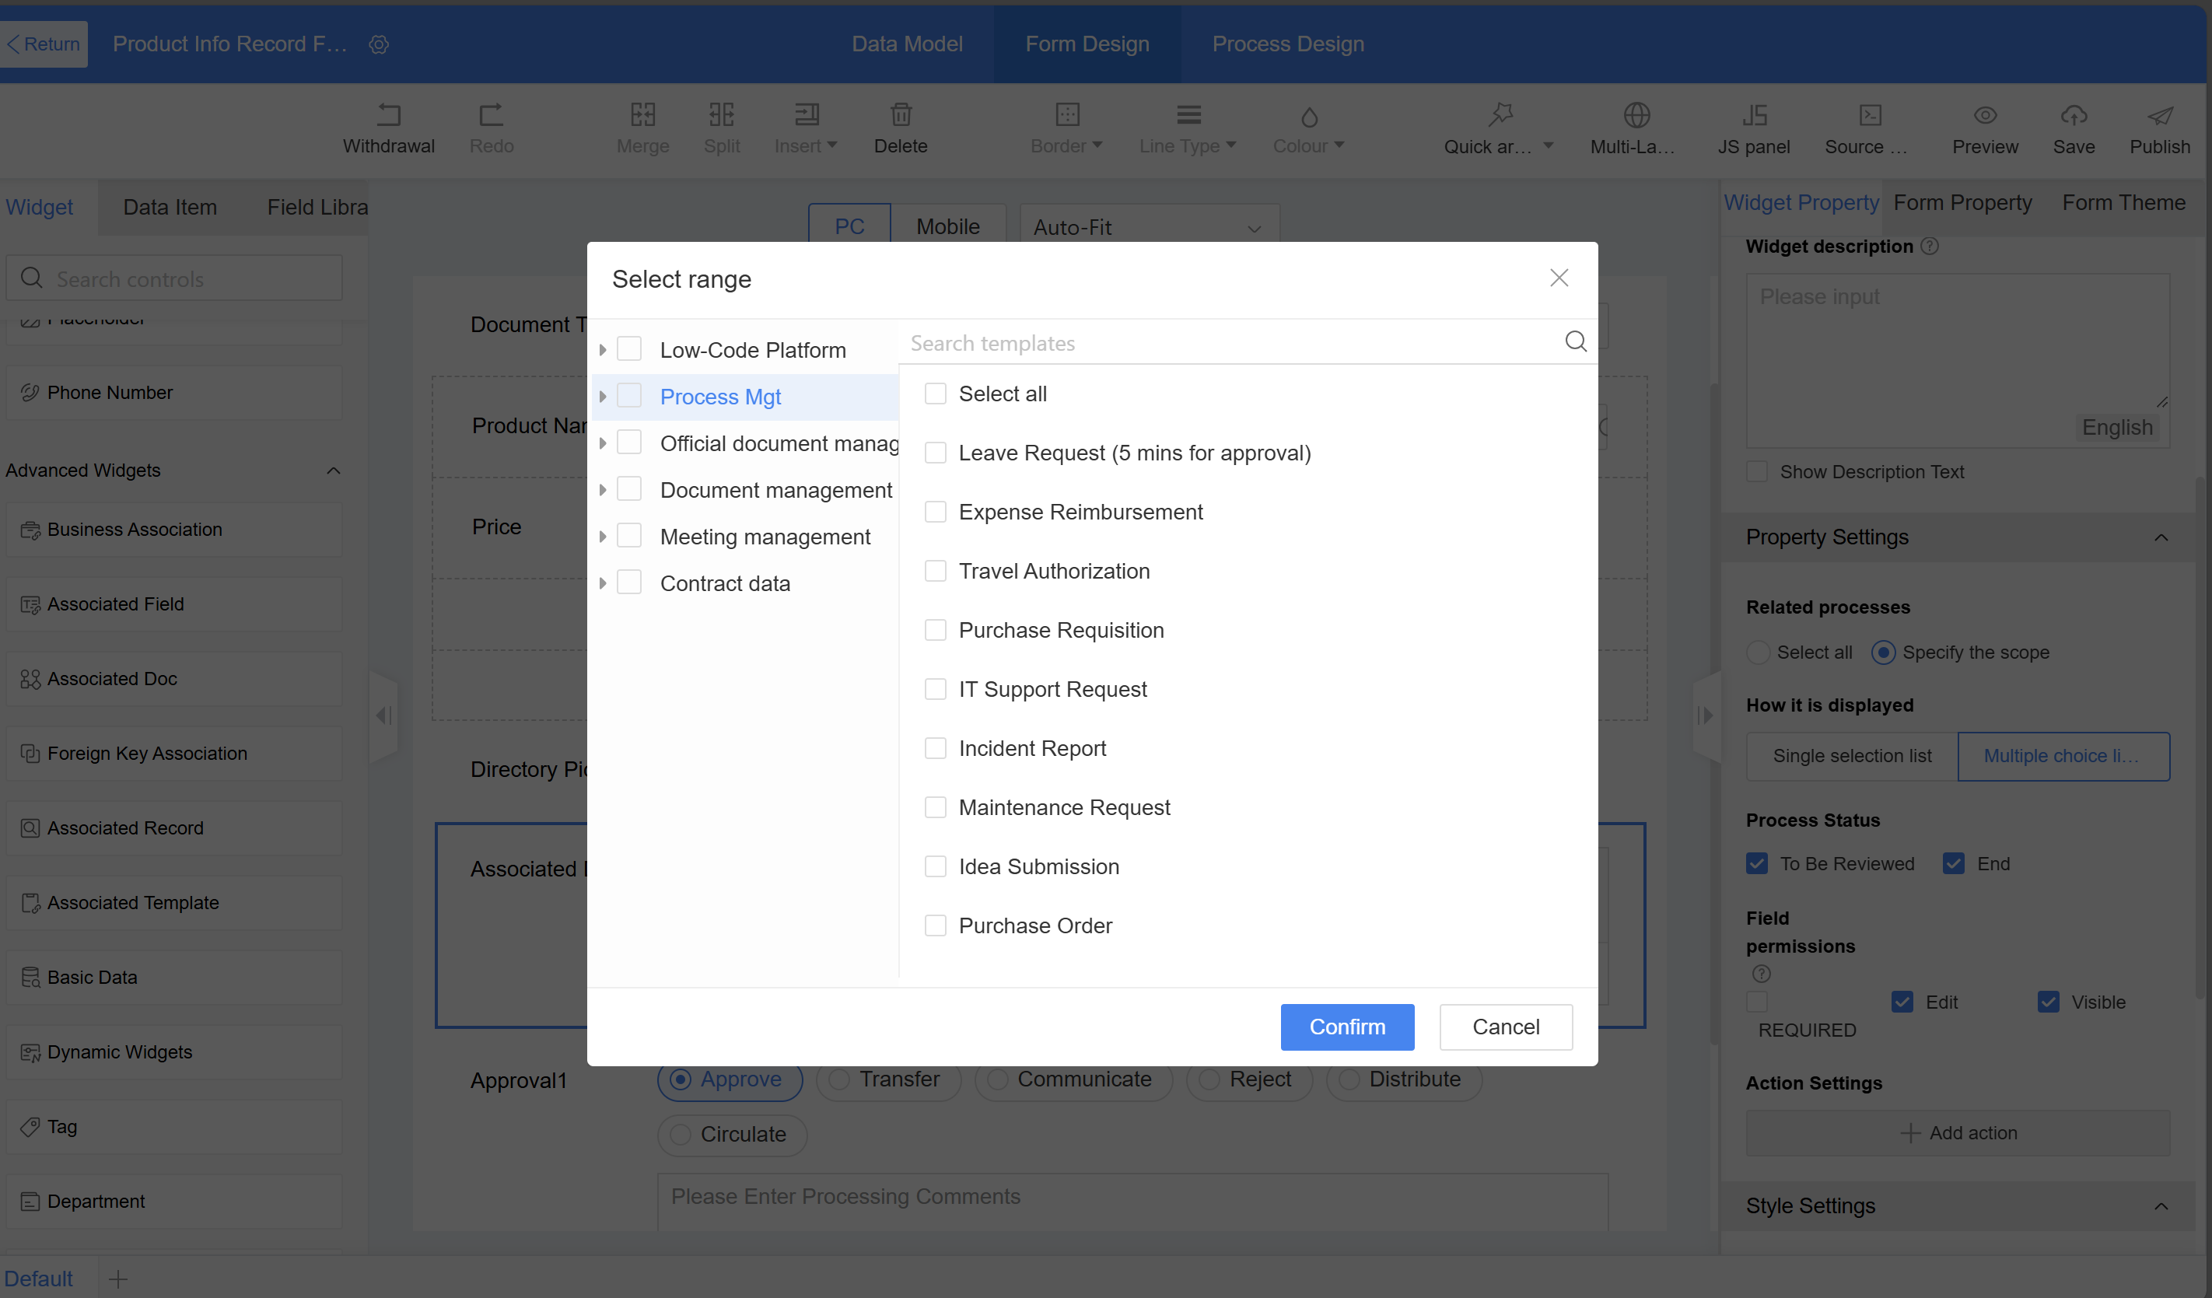Click the Search templates input field
Screen dimensions: 2212x1298
coord(1229,343)
